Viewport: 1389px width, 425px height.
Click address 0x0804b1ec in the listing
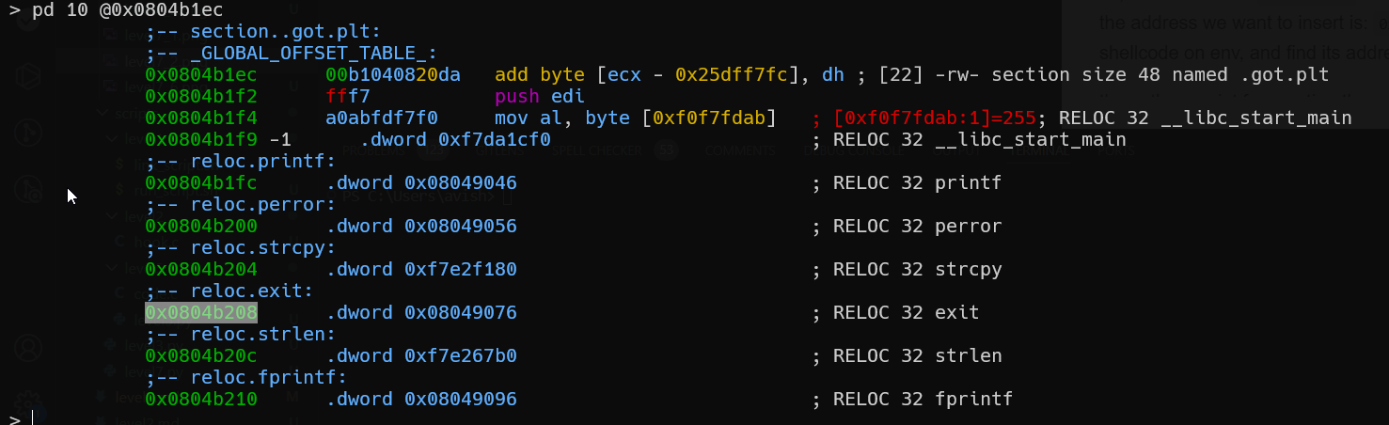tap(201, 74)
